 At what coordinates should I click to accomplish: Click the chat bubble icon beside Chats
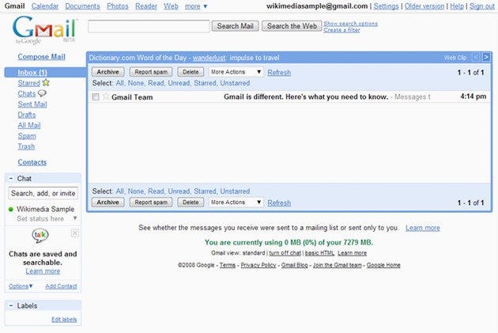click(42, 93)
